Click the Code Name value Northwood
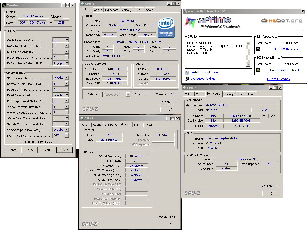 pyautogui.click(x=116, y=25)
